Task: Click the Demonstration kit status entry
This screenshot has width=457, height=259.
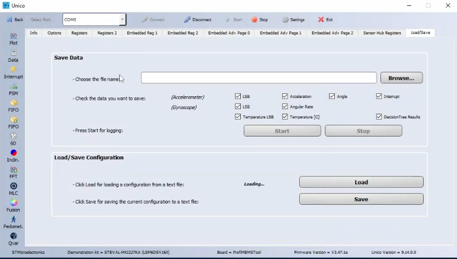Action: 118,253
